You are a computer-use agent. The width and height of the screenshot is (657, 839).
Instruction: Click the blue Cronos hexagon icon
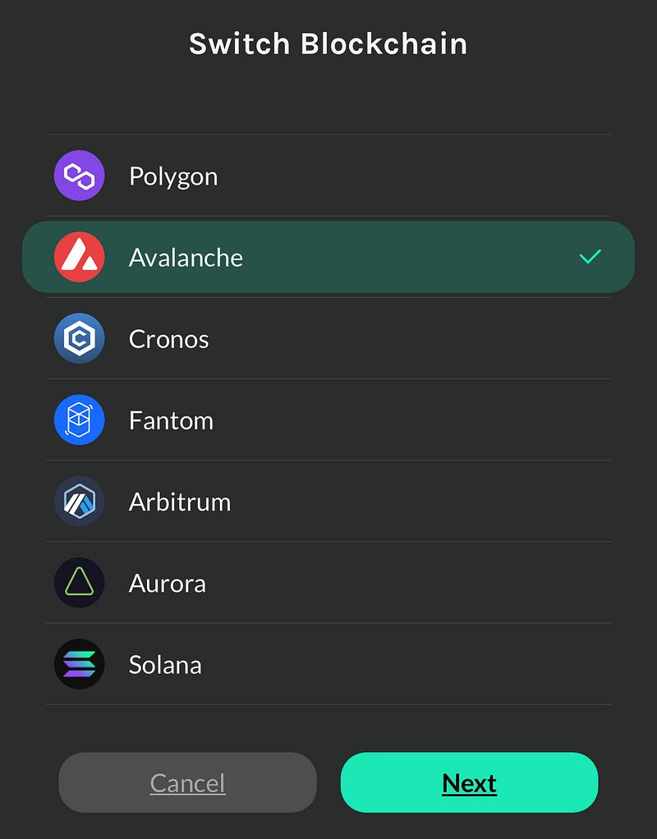click(79, 338)
